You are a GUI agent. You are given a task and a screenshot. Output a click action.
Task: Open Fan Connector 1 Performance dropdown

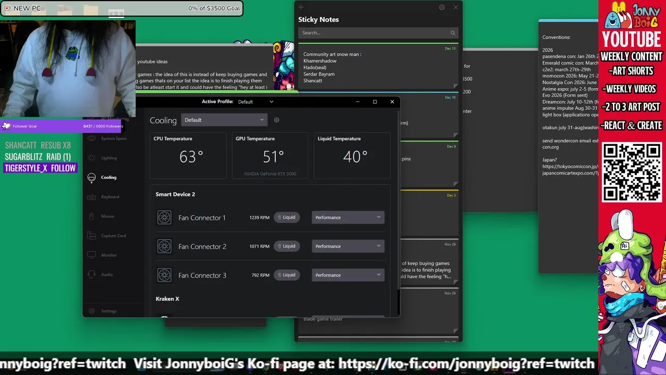(x=348, y=217)
